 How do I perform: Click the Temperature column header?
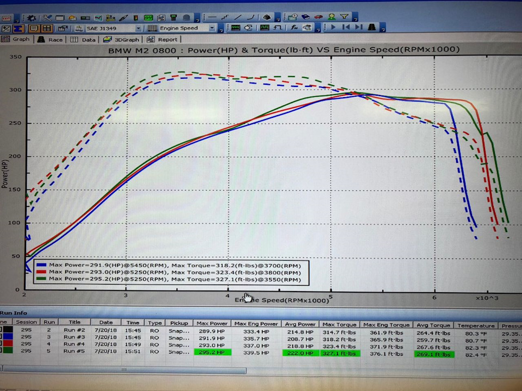click(476, 325)
